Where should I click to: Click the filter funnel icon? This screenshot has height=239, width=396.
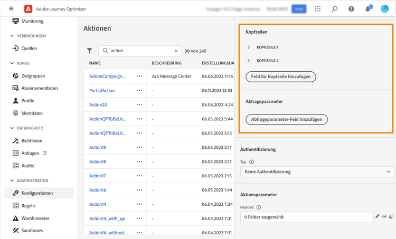(90, 51)
